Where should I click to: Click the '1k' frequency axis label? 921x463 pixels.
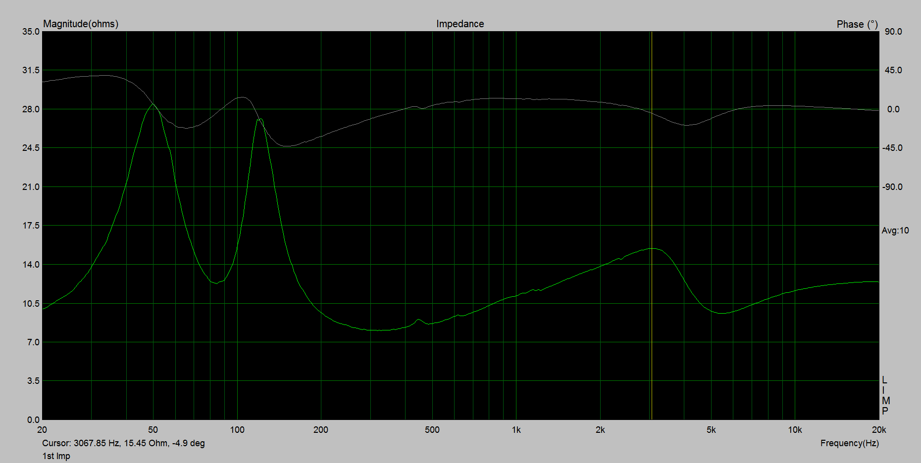[516, 430]
